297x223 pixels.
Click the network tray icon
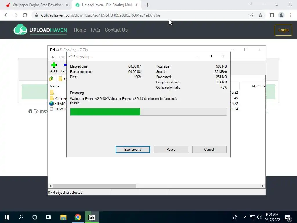coord(253,217)
